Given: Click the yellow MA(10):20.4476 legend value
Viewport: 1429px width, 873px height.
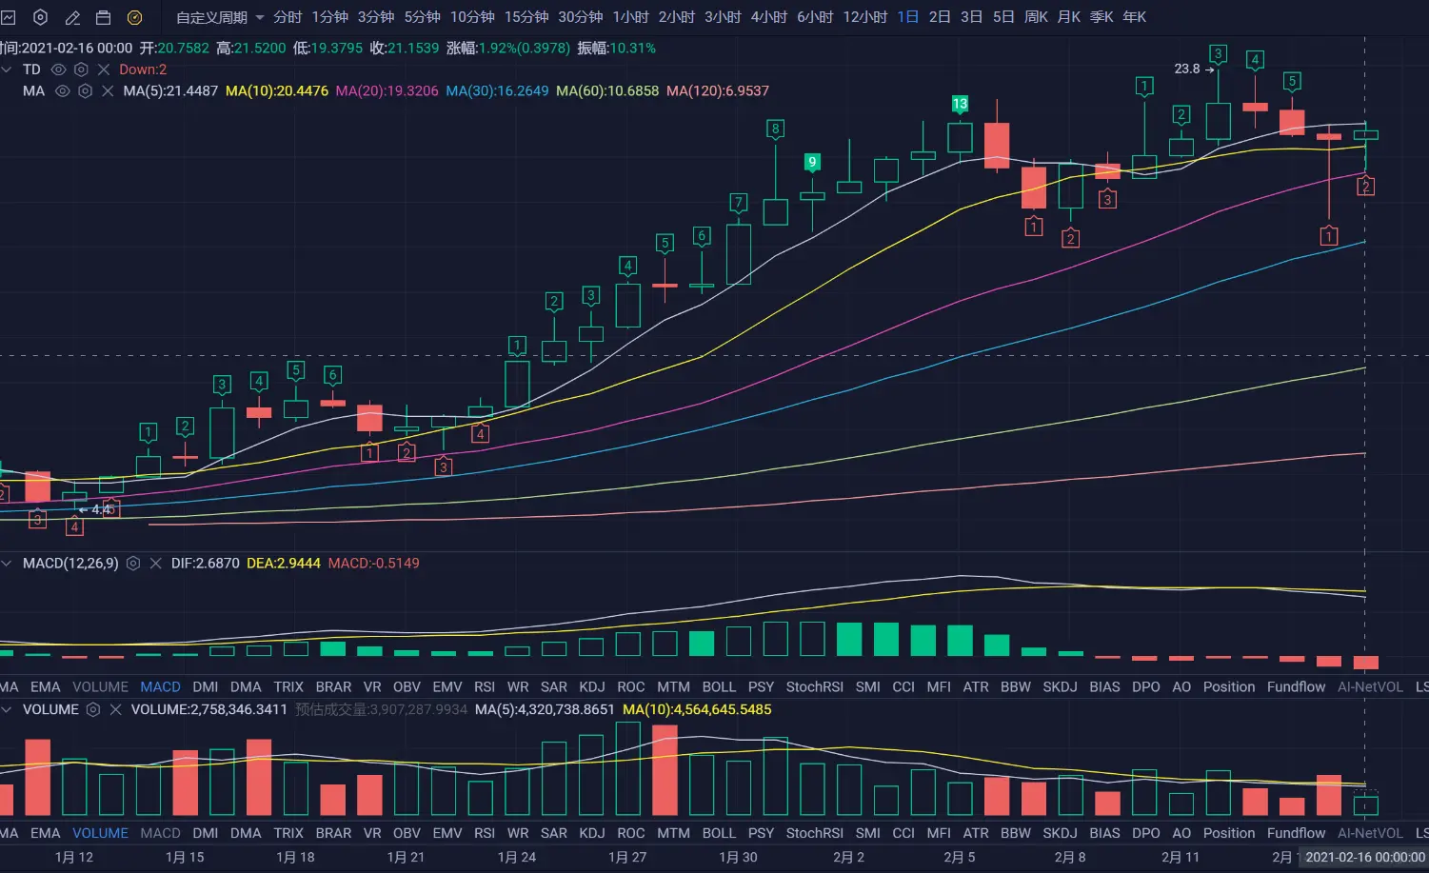Looking at the screenshot, I should (277, 91).
